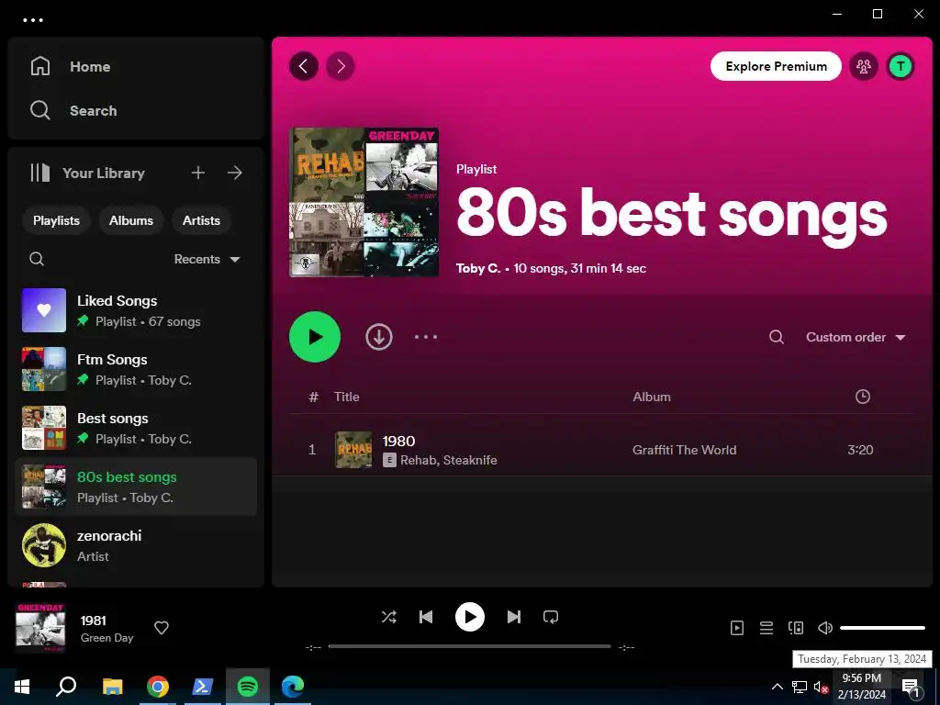The image size is (940, 705).
Task: Sort by Title column header
Action: coord(346,397)
